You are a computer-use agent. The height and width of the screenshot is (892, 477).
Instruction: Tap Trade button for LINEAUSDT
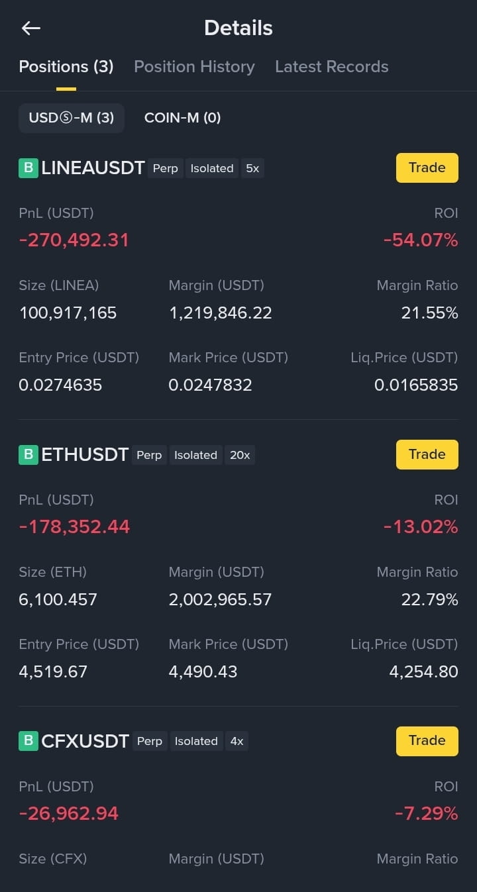coord(427,168)
